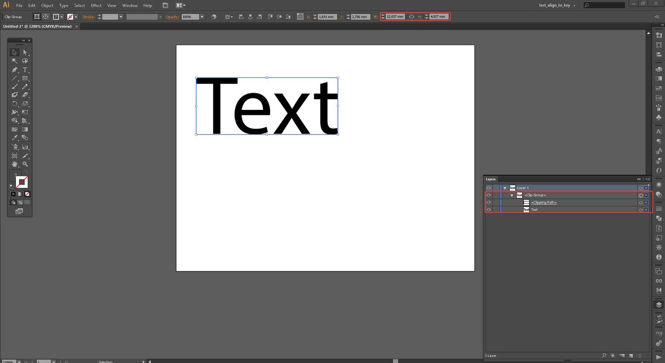Image resolution: width=665 pixels, height=363 pixels.
Task: Toggle visibility of the Clipping Path item
Action: point(489,203)
